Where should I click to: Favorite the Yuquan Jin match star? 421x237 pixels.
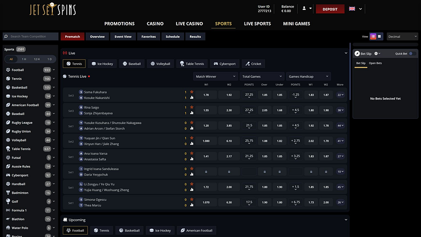(x=192, y=138)
